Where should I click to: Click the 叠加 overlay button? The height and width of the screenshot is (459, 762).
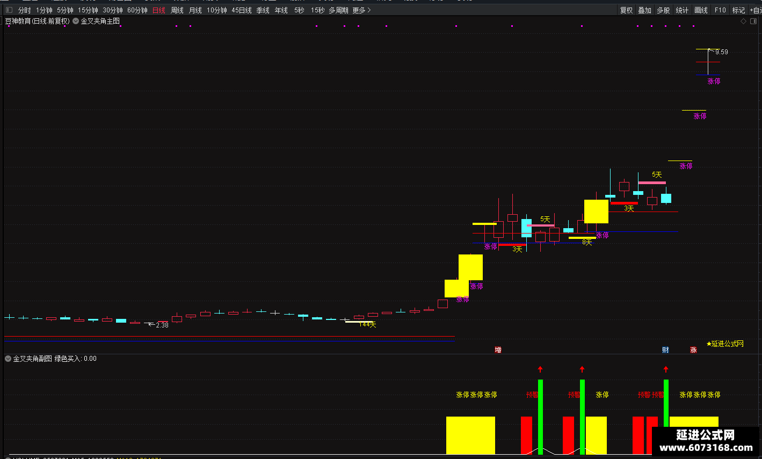pyautogui.click(x=645, y=10)
